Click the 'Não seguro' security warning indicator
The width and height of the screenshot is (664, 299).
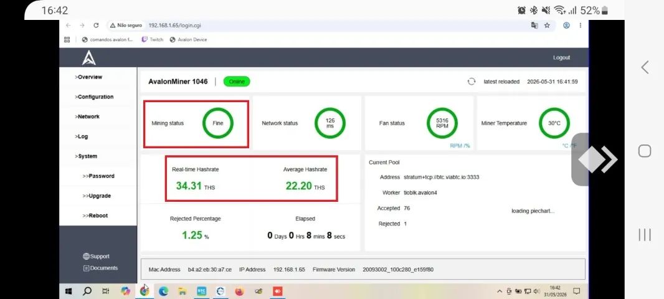(x=126, y=26)
